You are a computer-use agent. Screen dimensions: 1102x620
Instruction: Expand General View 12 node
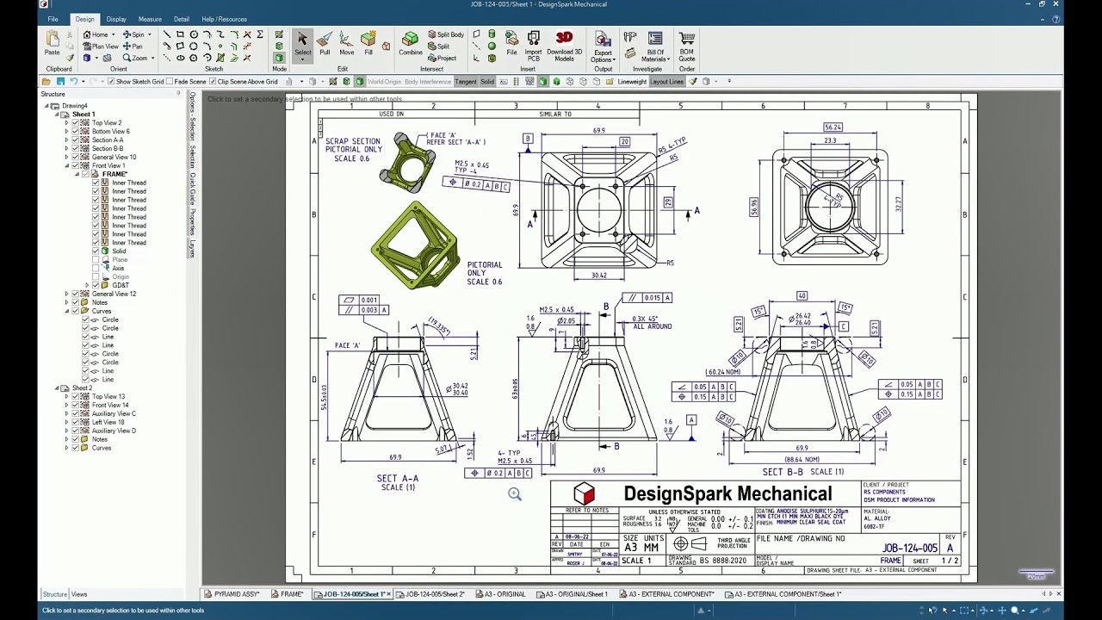coord(66,294)
